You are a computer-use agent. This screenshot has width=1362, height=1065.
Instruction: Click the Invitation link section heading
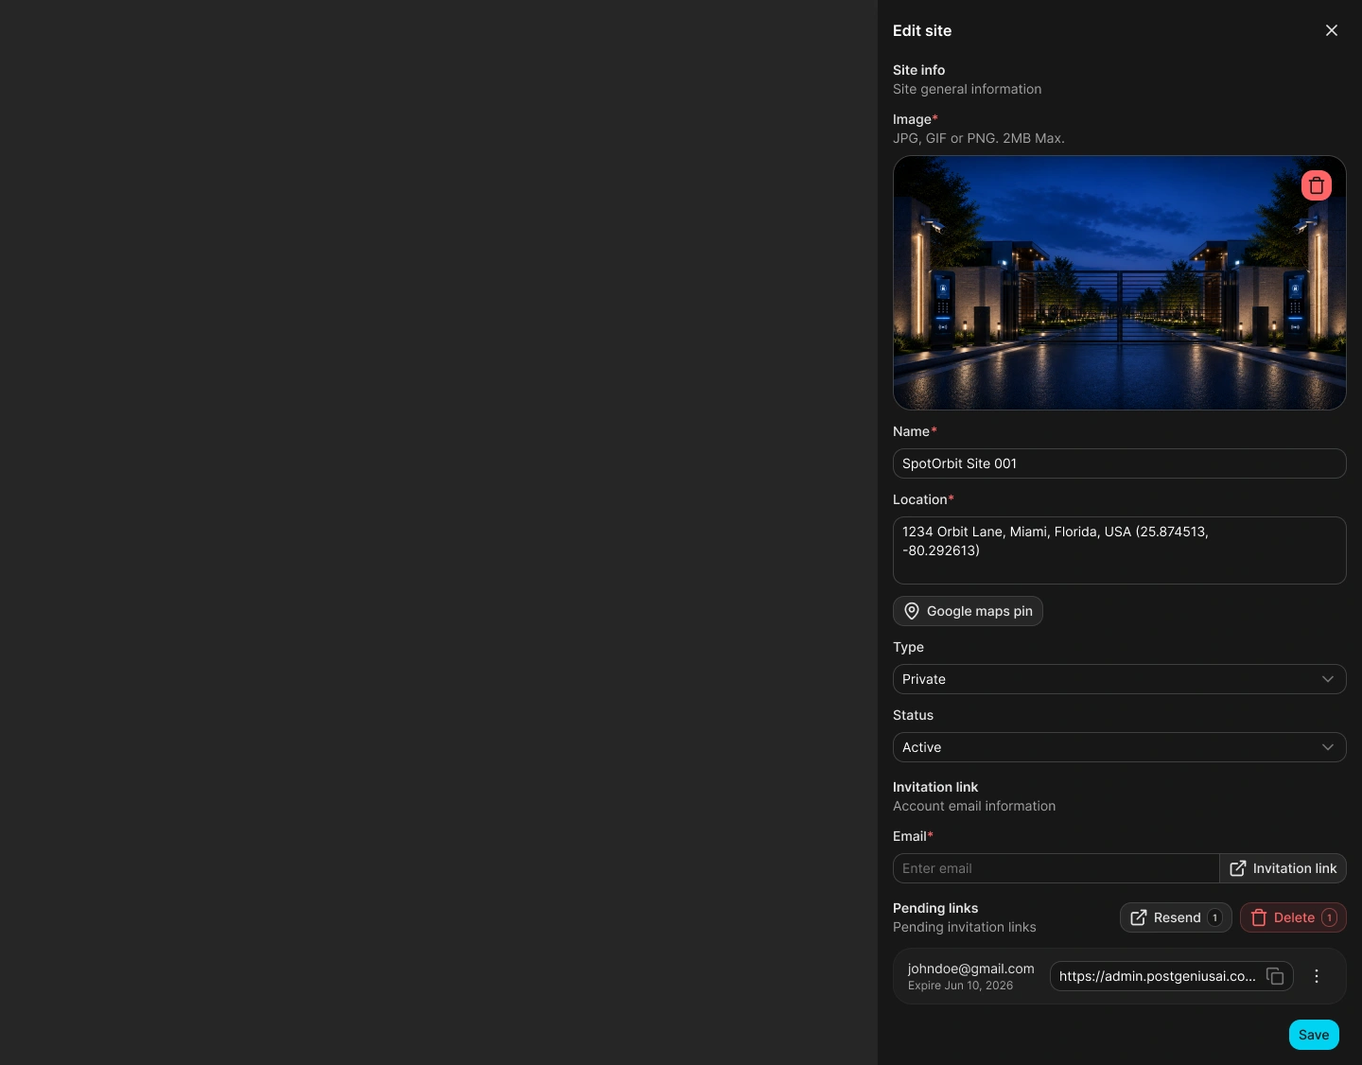pos(935,787)
